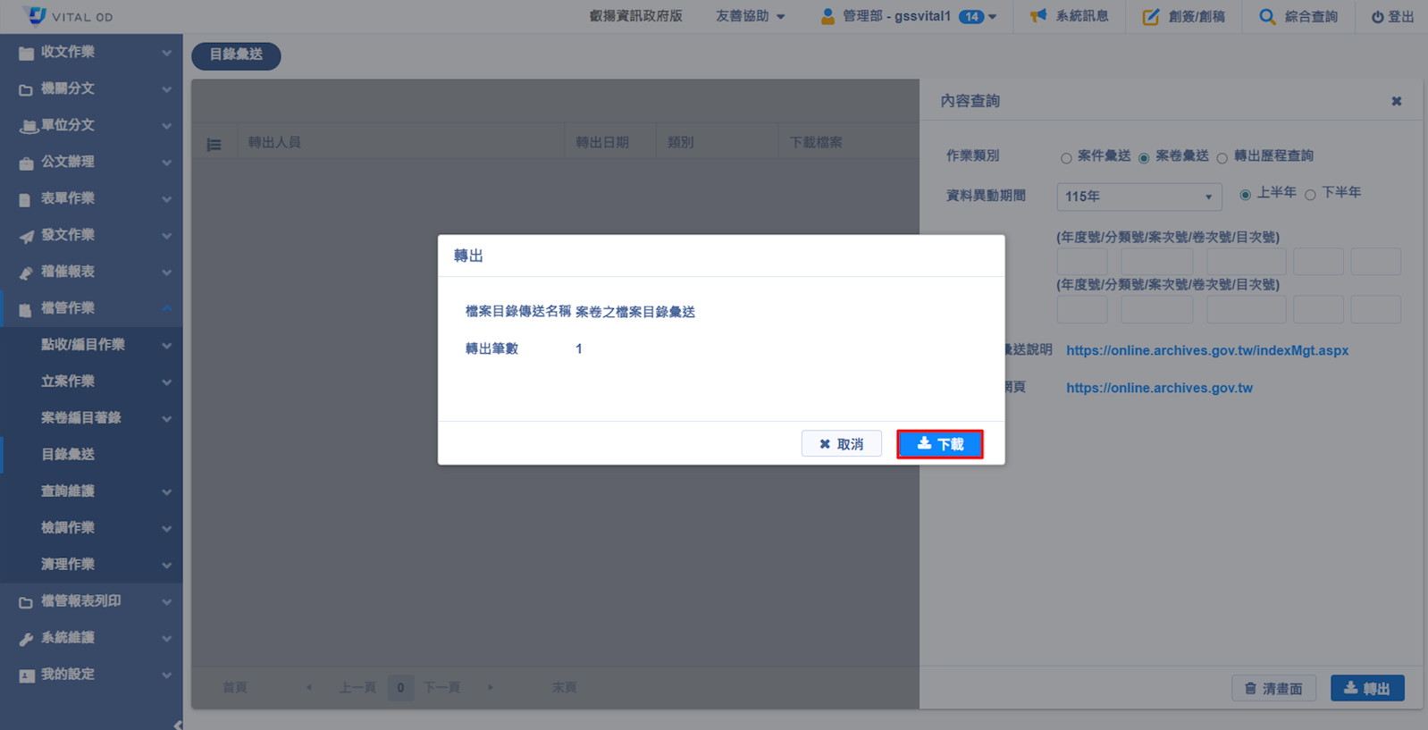Click the 下載 download button in dialog
The height and width of the screenshot is (730, 1428).
[939, 444]
